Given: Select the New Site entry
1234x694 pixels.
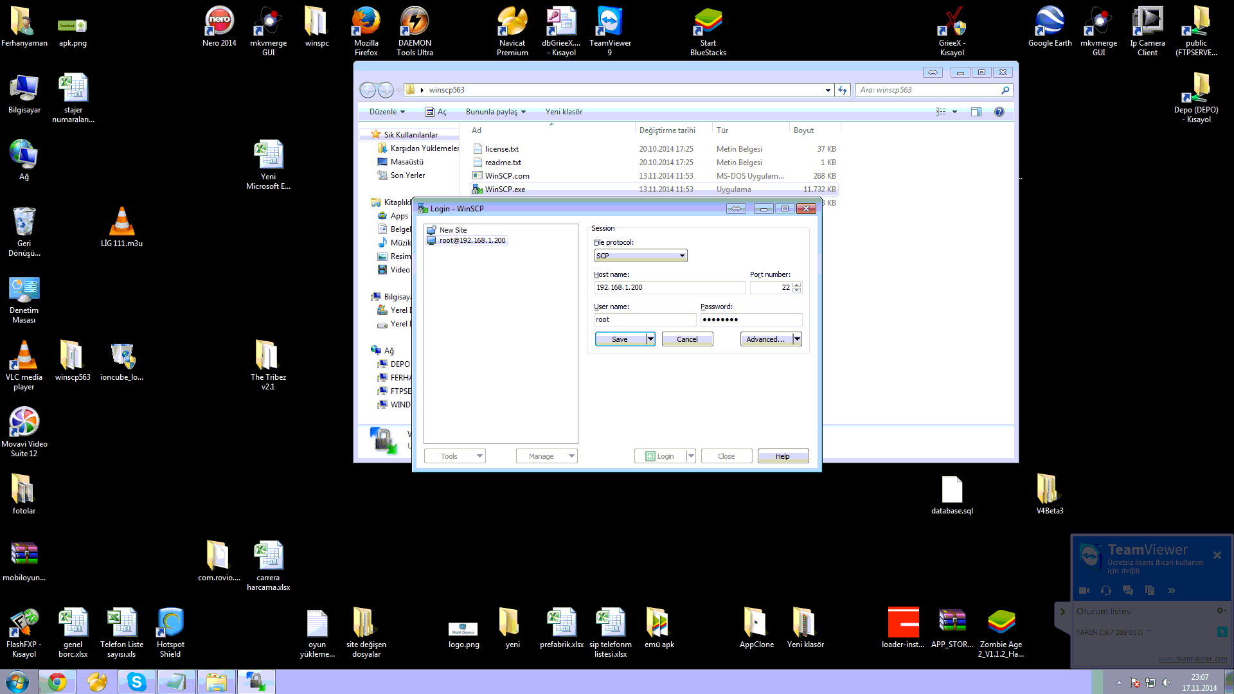Looking at the screenshot, I should click(x=452, y=230).
